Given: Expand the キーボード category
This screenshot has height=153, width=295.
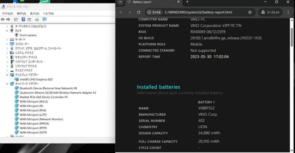Looking at the screenshot, I should point(7,40).
